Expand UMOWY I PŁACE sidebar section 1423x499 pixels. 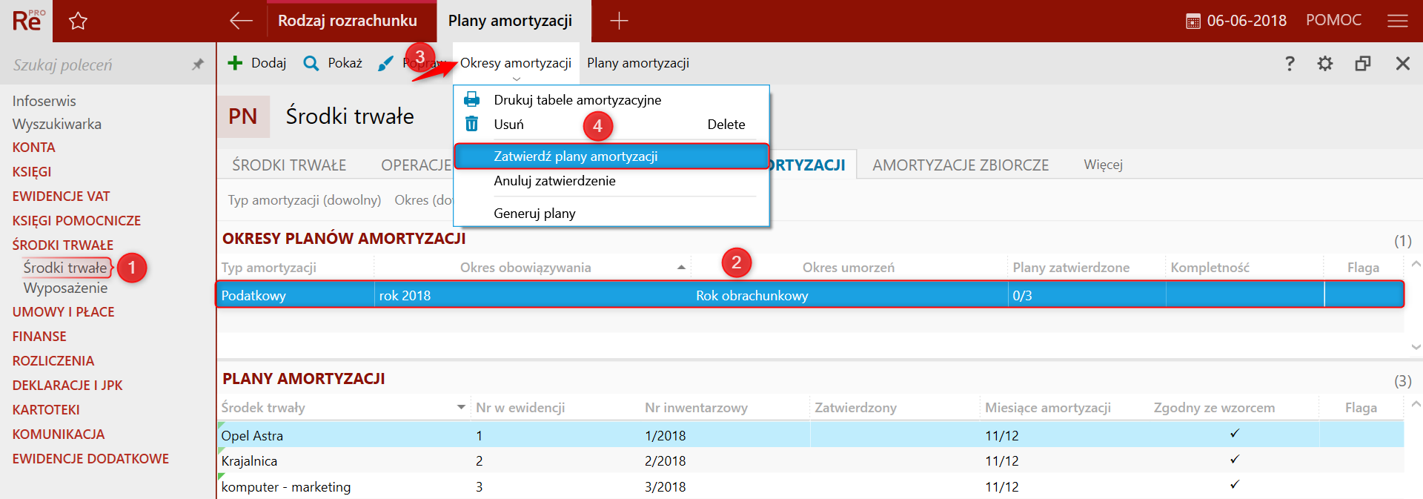click(x=63, y=312)
